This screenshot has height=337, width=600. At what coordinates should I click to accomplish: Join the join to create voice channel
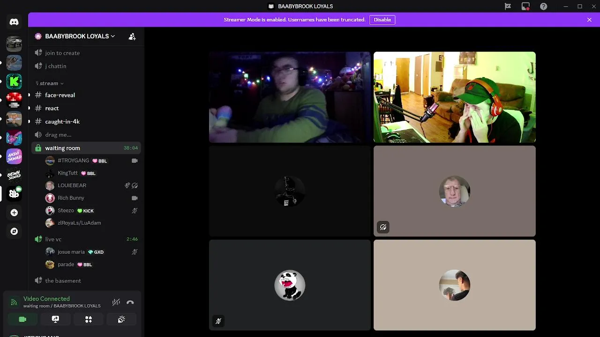click(86, 53)
